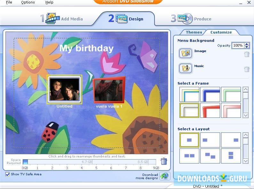Select the Design step tab

(x=126, y=19)
